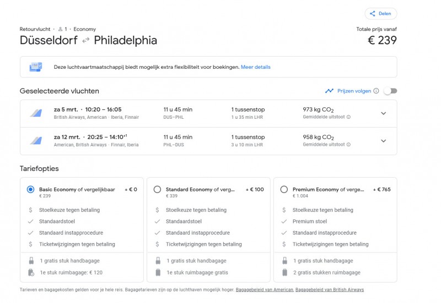The image size is (441, 303).
Task: Click the Delen share button
Action: click(x=380, y=14)
